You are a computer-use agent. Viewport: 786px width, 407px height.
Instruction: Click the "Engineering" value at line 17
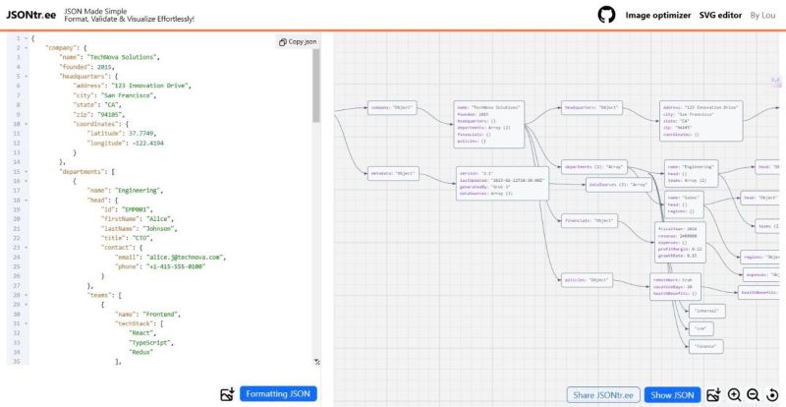(137, 191)
